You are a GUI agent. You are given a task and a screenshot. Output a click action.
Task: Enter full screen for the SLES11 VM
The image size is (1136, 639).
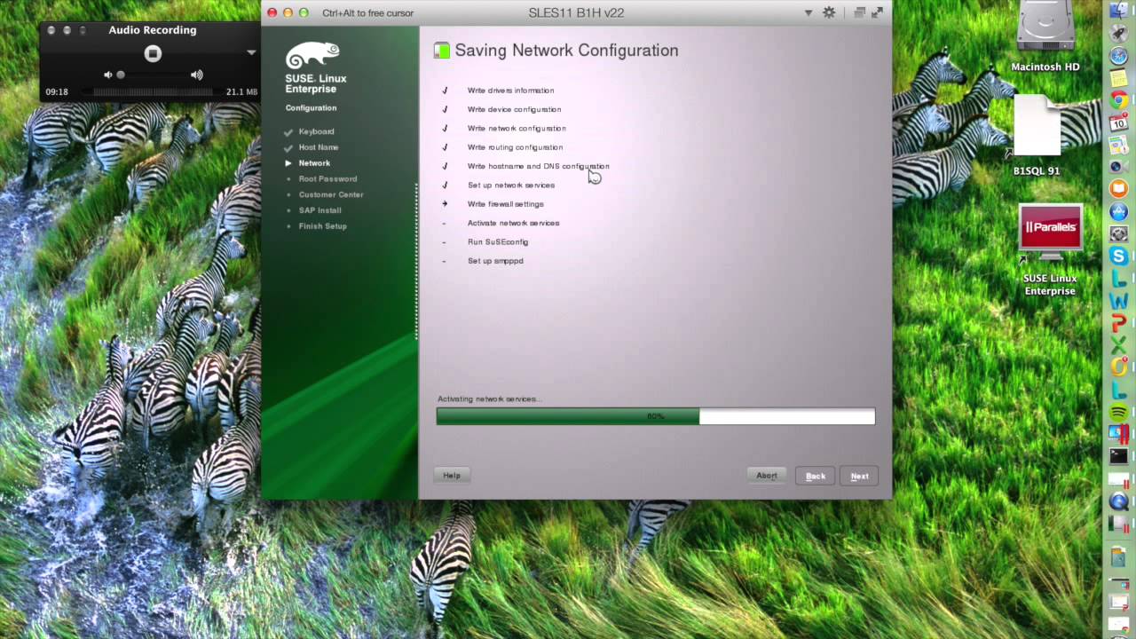[878, 12]
